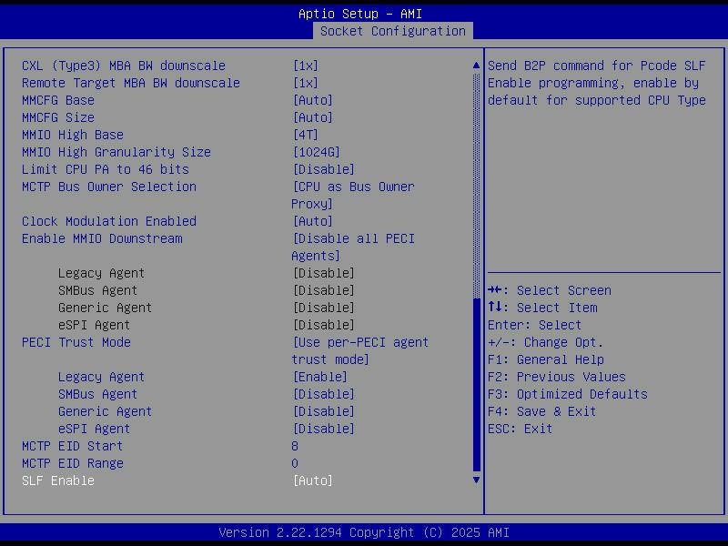Toggle PECI Trust Legacy Agent [Enable] value

click(x=320, y=377)
